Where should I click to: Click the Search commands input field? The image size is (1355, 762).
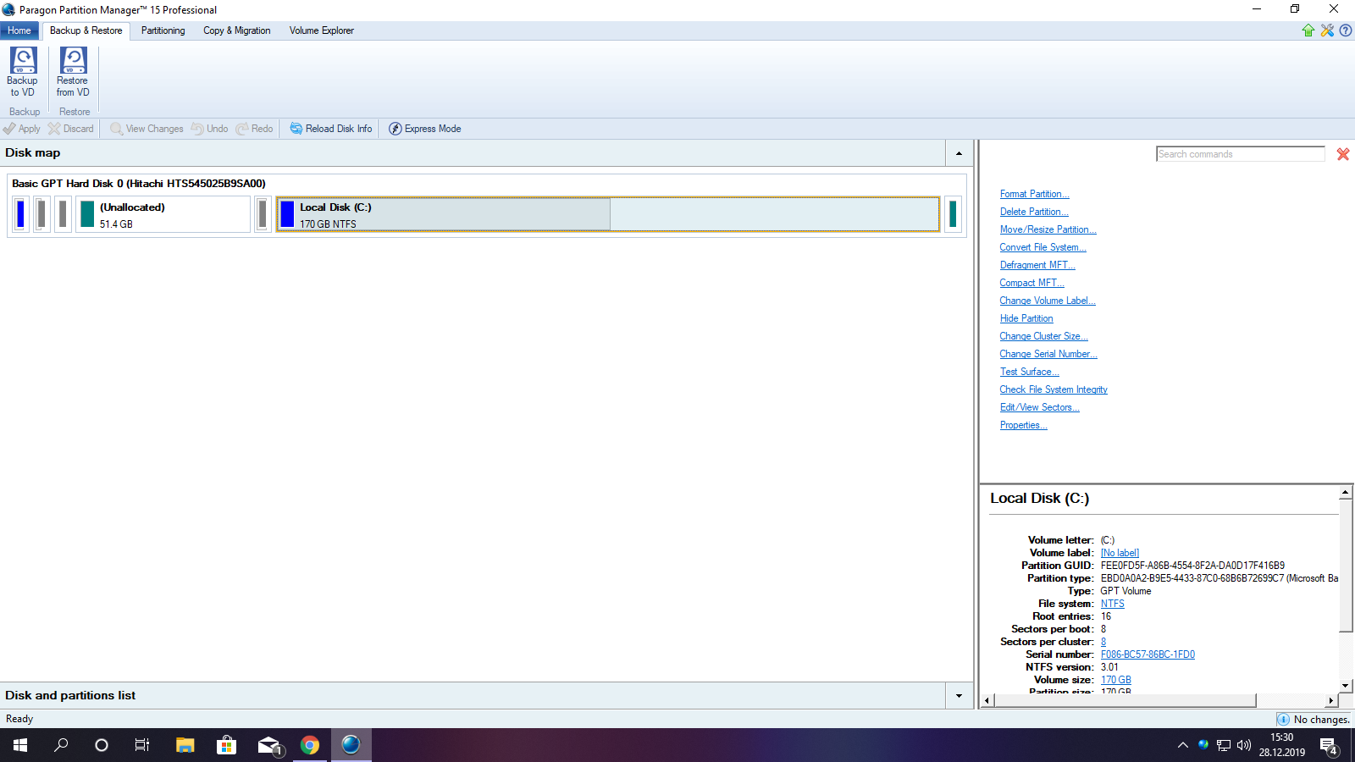pyautogui.click(x=1240, y=154)
